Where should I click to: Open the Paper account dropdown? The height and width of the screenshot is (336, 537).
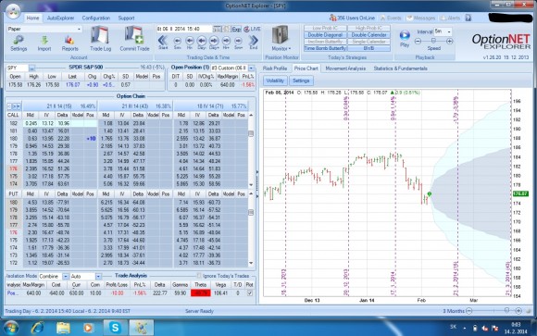(79, 29)
